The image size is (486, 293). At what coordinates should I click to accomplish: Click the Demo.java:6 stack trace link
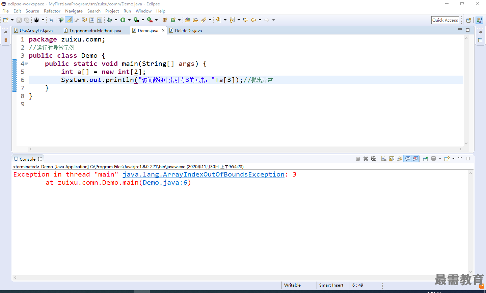pos(165,183)
